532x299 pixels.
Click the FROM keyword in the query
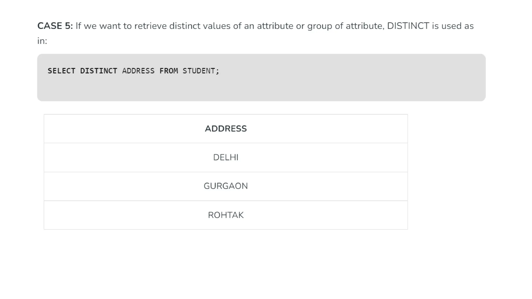pyautogui.click(x=169, y=71)
